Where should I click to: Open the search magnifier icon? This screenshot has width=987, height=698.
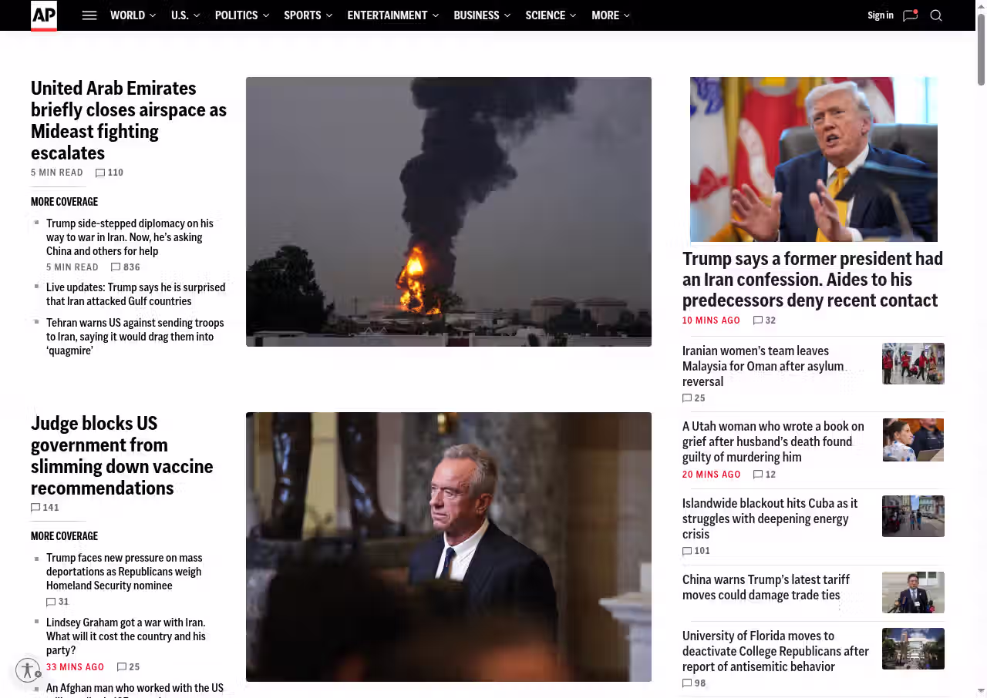pyautogui.click(x=936, y=15)
